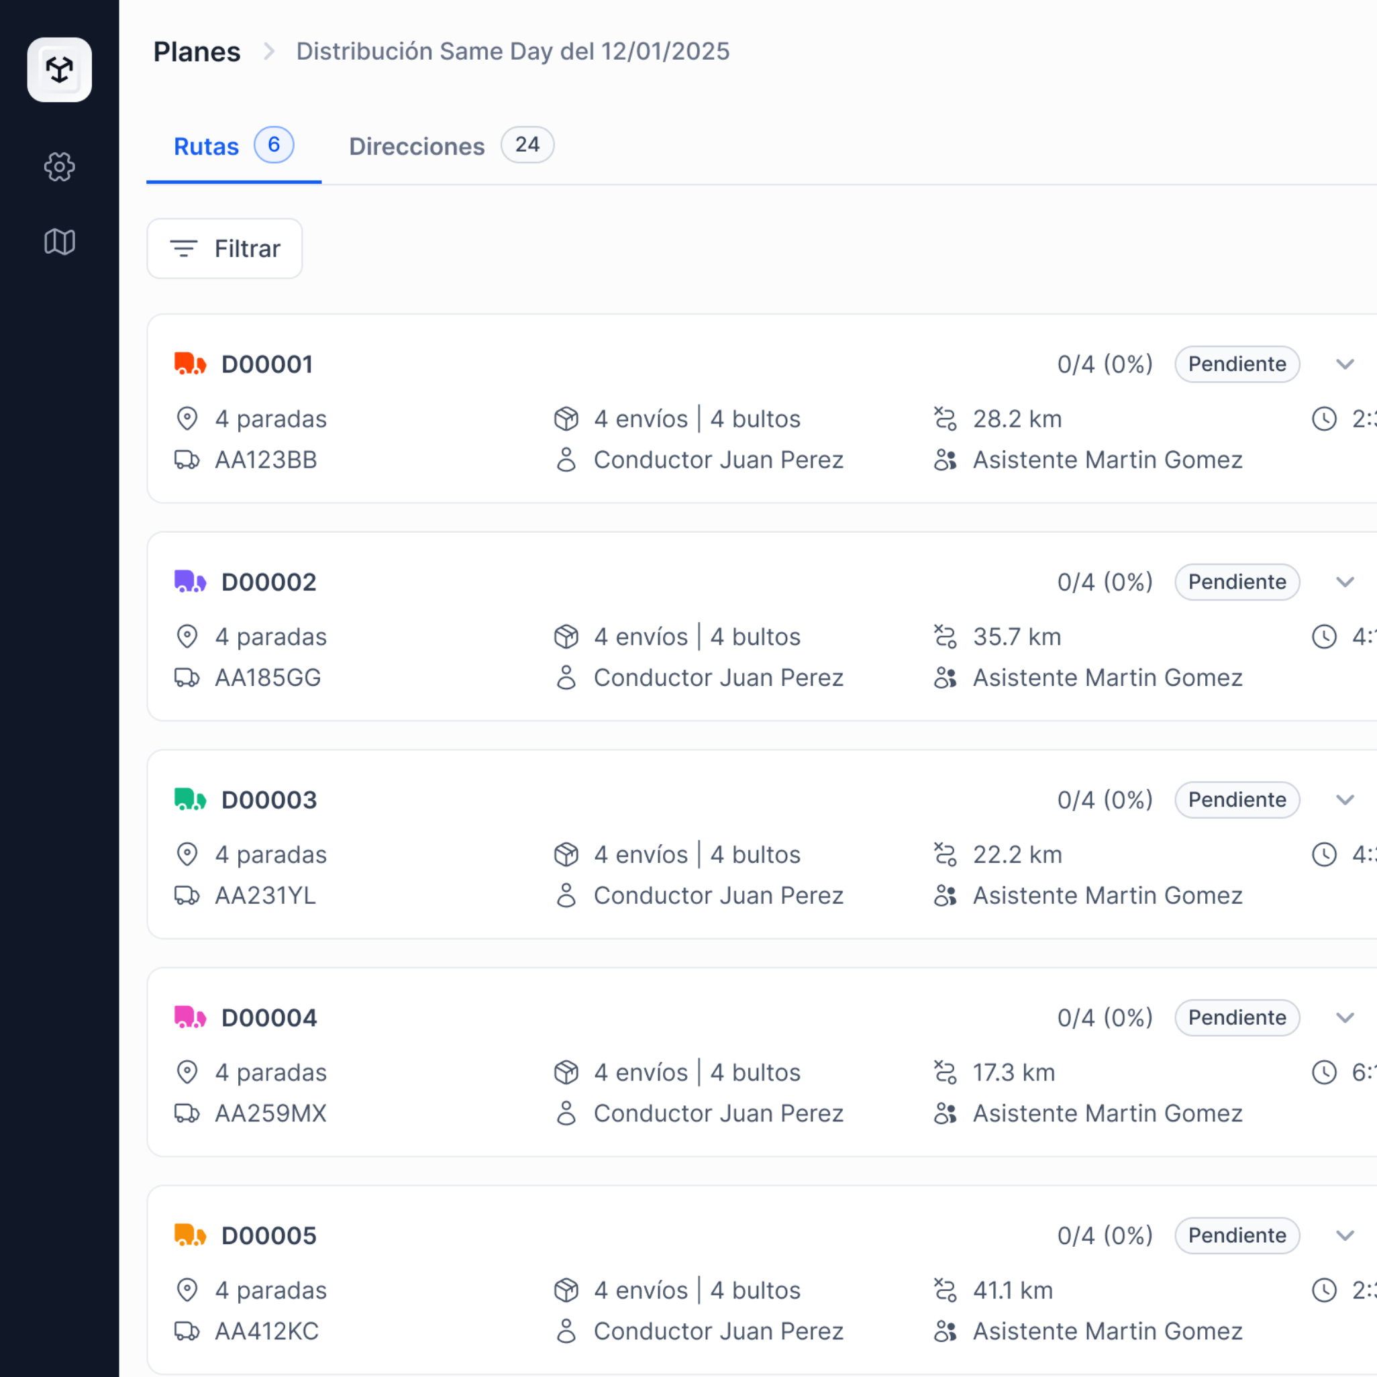Click the D00004 route title
This screenshot has height=1377, width=1377.
tap(268, 1018)
